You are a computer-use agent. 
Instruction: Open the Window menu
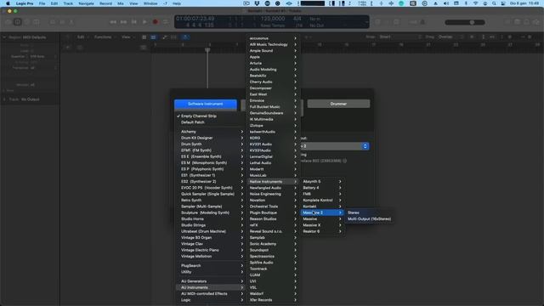[x=150, y=3]
